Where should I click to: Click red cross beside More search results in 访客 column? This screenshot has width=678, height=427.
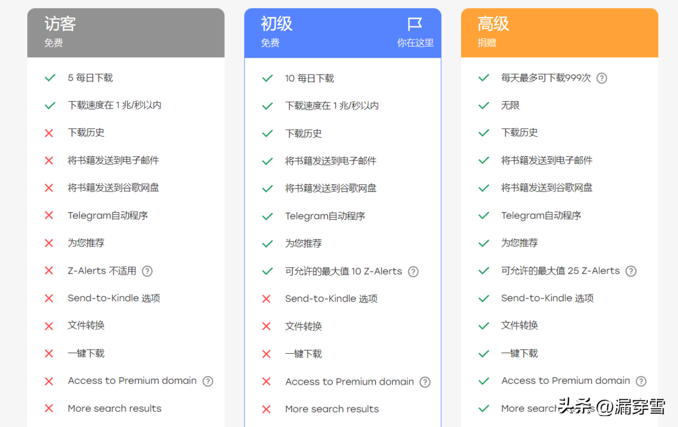(x=49, y=408)
